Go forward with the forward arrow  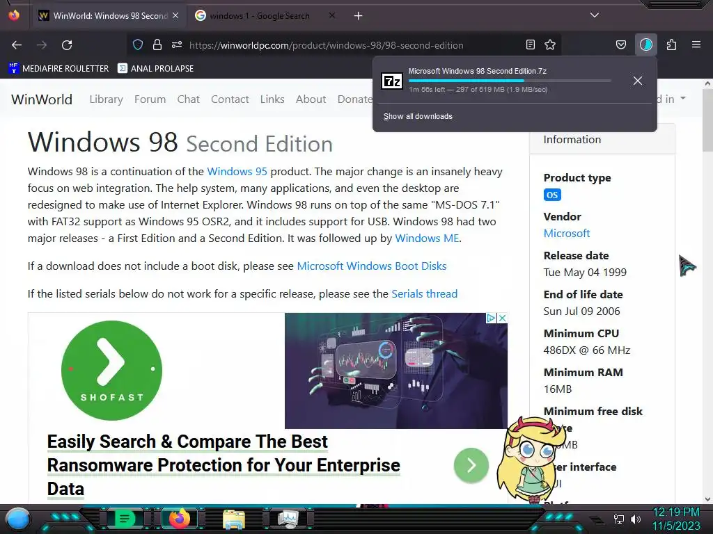(x=42, y=45)
